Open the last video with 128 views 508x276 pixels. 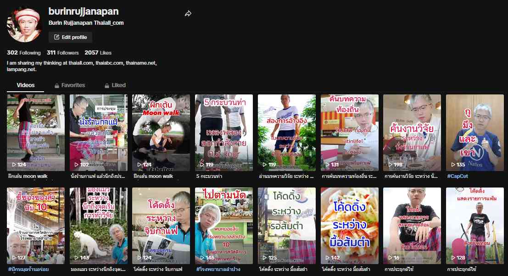475,226
